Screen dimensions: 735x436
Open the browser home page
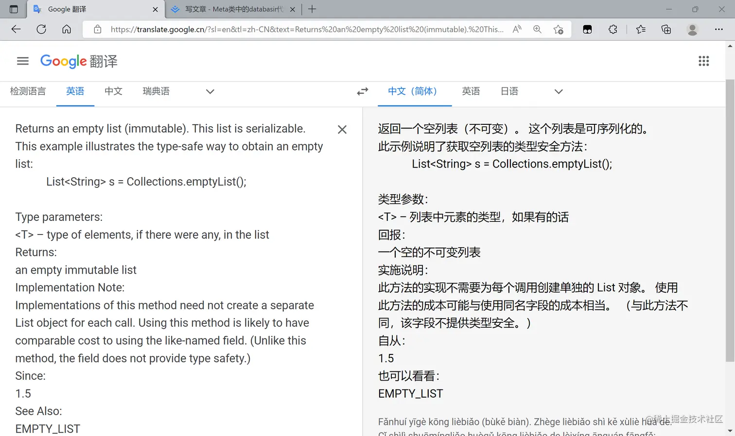tap(67, 29)
